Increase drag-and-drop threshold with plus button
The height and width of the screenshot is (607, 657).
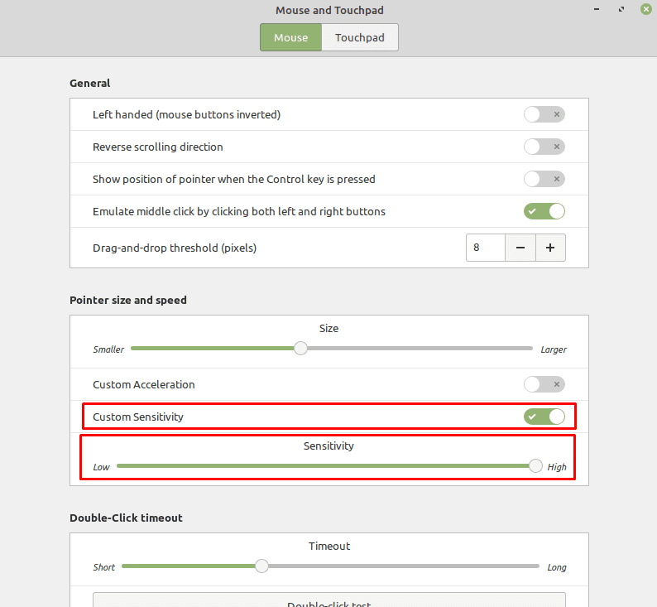(550, 248)
